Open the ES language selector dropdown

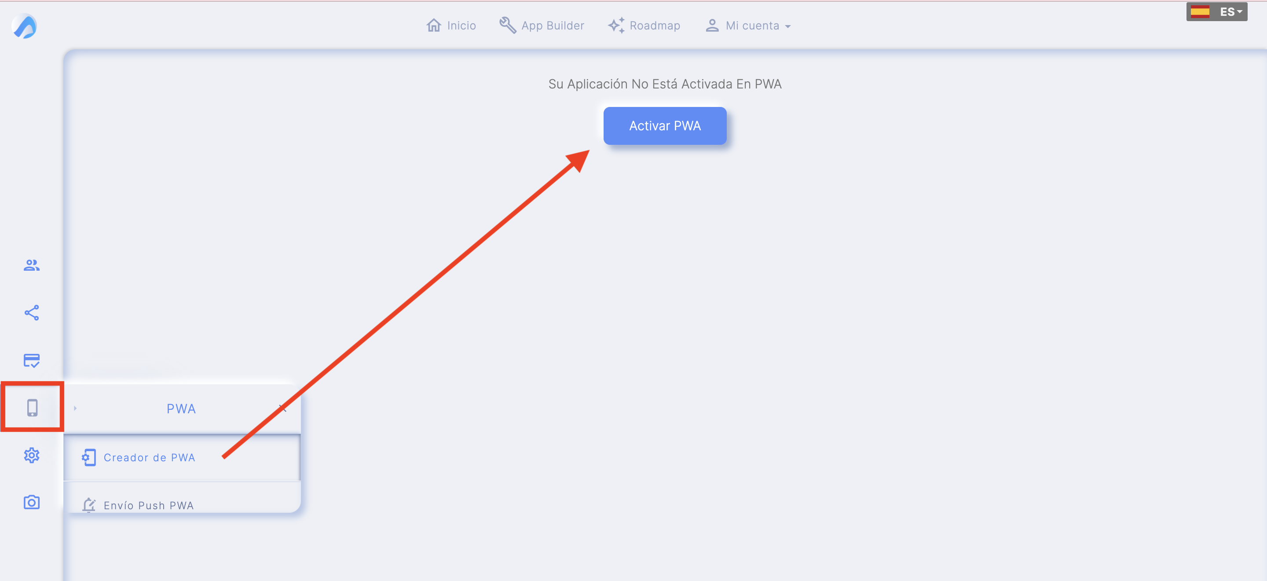pos(1217,12)
